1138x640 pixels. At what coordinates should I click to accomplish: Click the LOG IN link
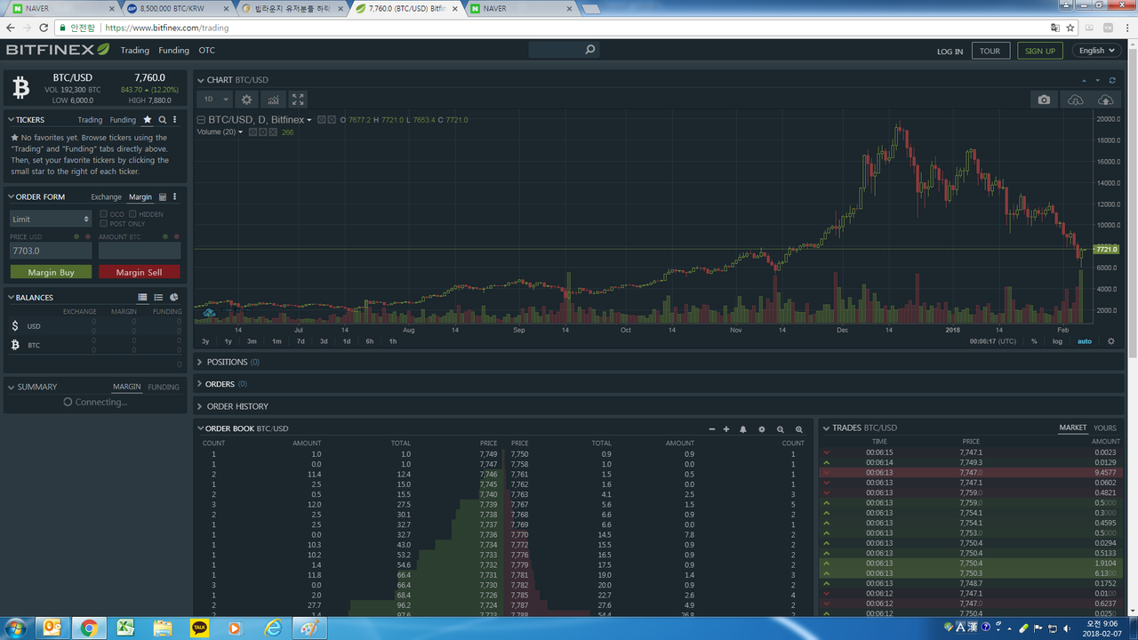(950, 51)
